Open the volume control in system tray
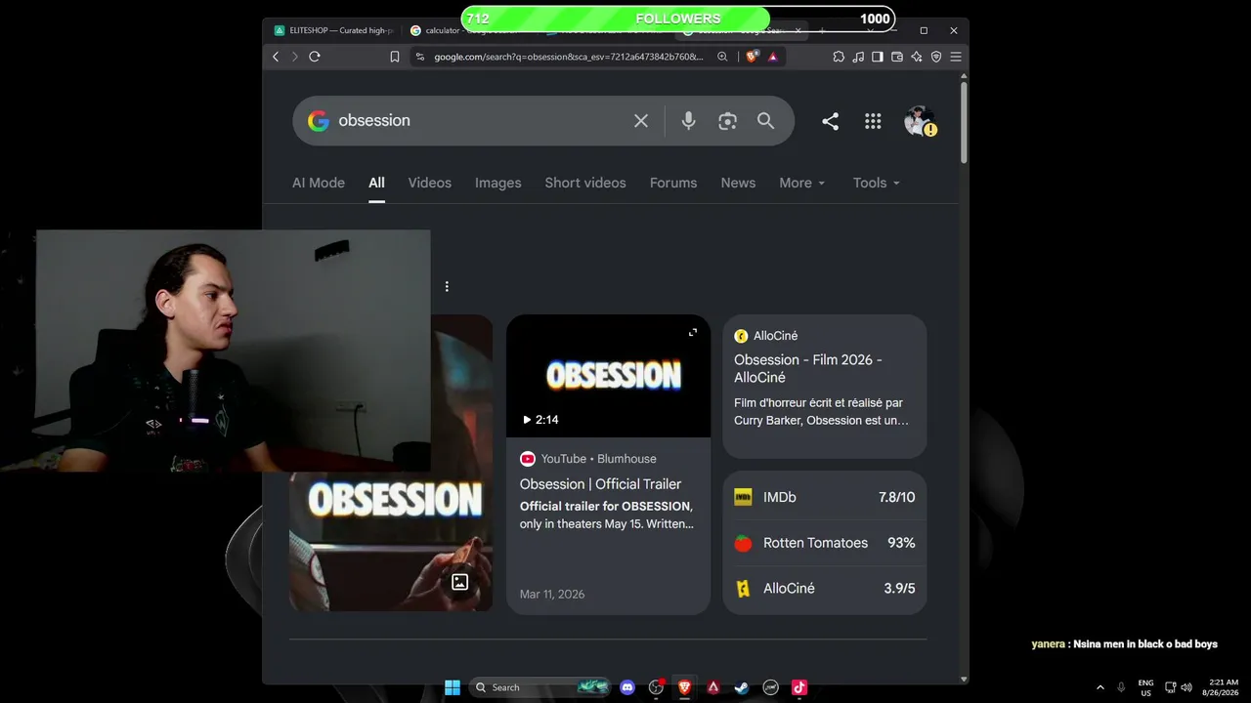 (1186, 687)
